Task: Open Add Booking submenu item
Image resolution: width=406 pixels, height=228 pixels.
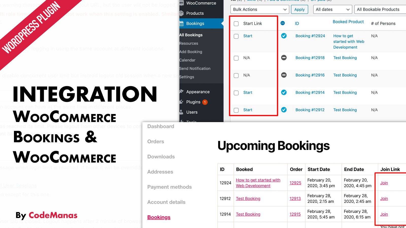Action: point(191,52)
